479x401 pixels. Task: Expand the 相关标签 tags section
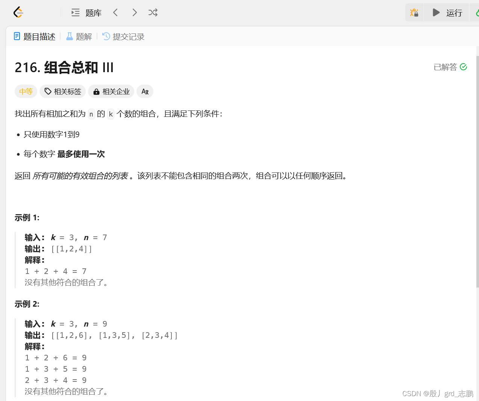(x=62, y=91)
